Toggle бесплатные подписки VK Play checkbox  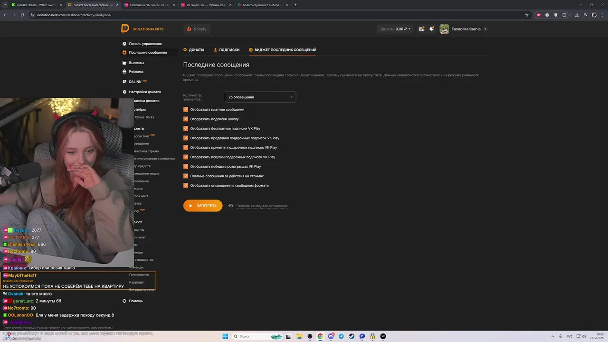(186, 128)
